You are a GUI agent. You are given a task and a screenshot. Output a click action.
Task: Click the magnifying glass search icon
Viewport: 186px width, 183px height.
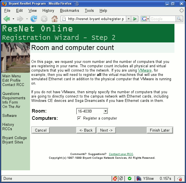pos(179,19)
